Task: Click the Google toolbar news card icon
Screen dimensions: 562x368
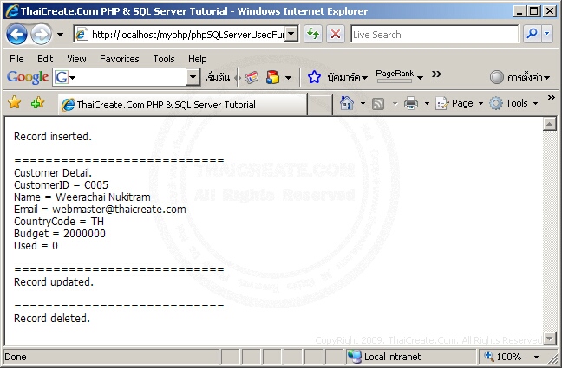Action: (252, 77)
